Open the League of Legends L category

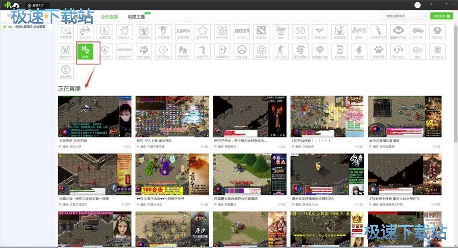[105, 32]
